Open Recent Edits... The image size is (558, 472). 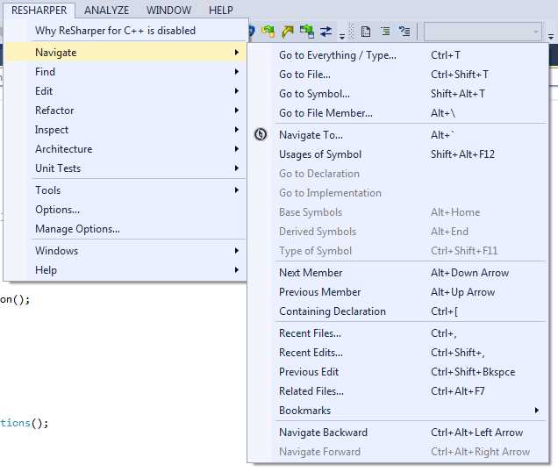[398, 353]
